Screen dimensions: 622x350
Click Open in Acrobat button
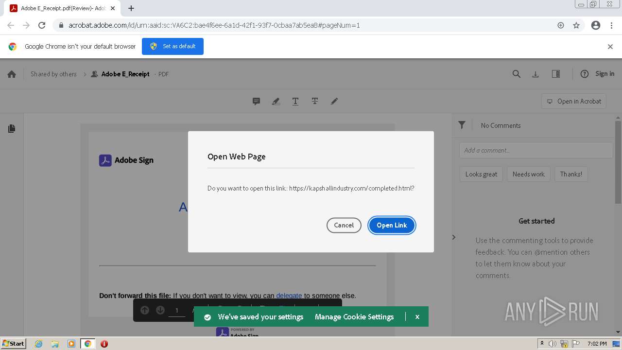click(574, 101)
